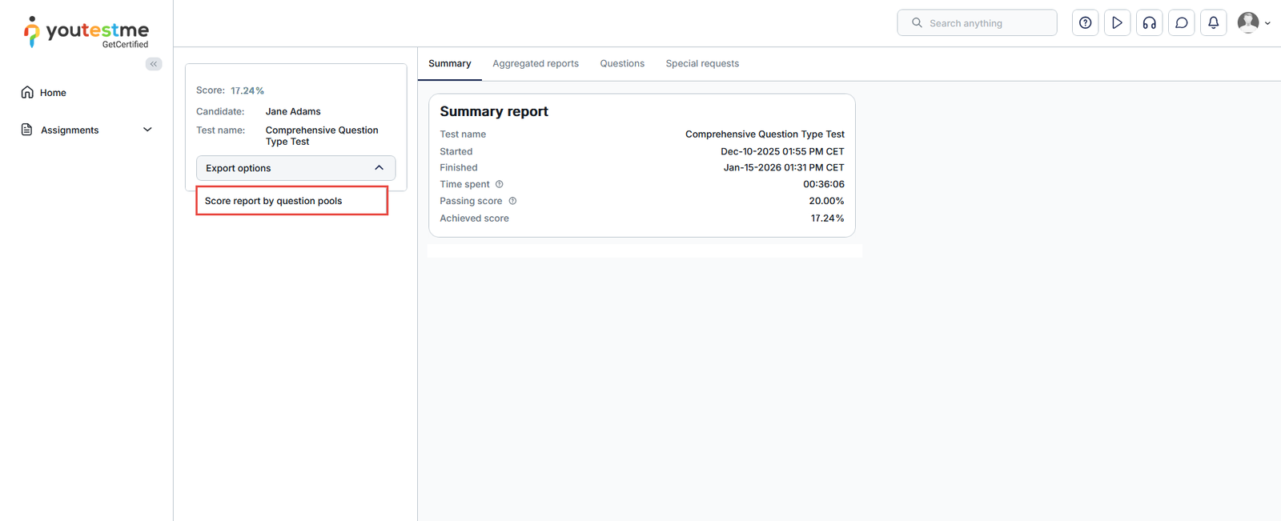Collapse the Export options dropdown

pyautogui.click(x=295, y=168)
